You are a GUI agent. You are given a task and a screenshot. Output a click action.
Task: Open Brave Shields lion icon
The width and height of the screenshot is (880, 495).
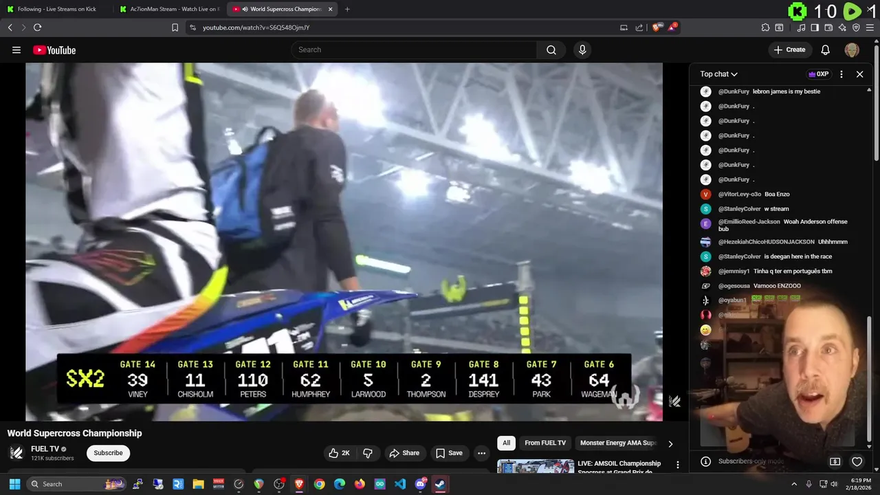click(657, 27)
